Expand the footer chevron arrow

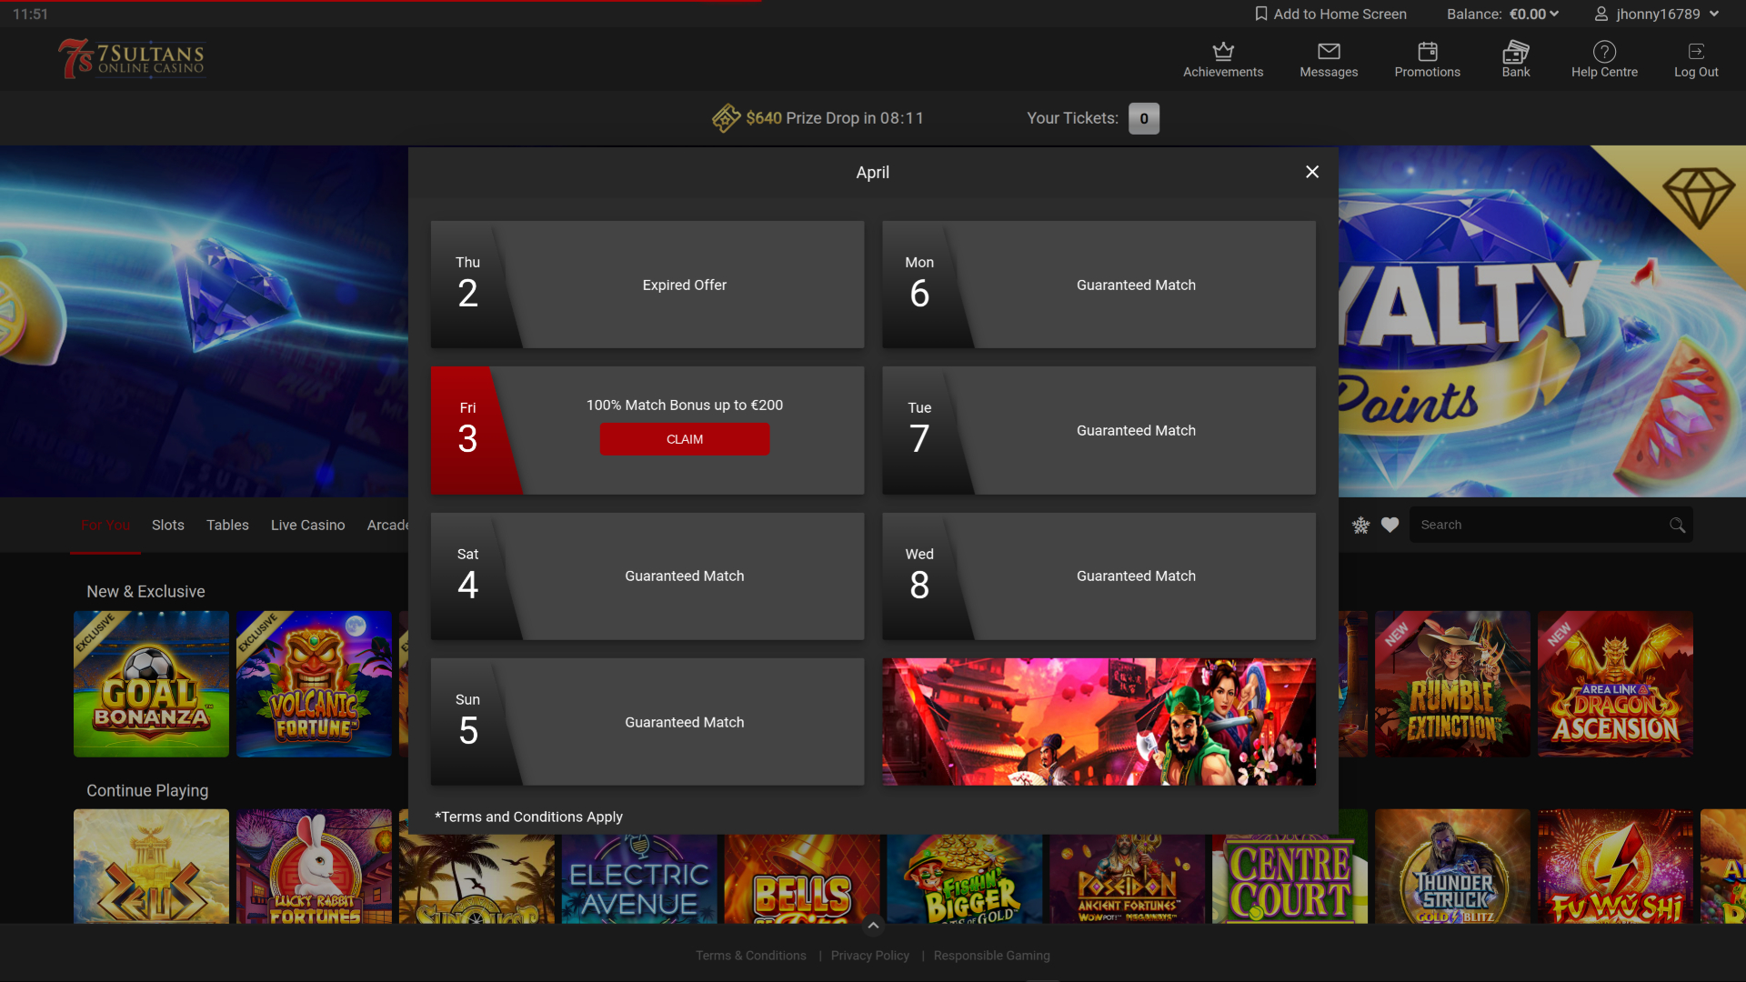click(x=872, y=926)
